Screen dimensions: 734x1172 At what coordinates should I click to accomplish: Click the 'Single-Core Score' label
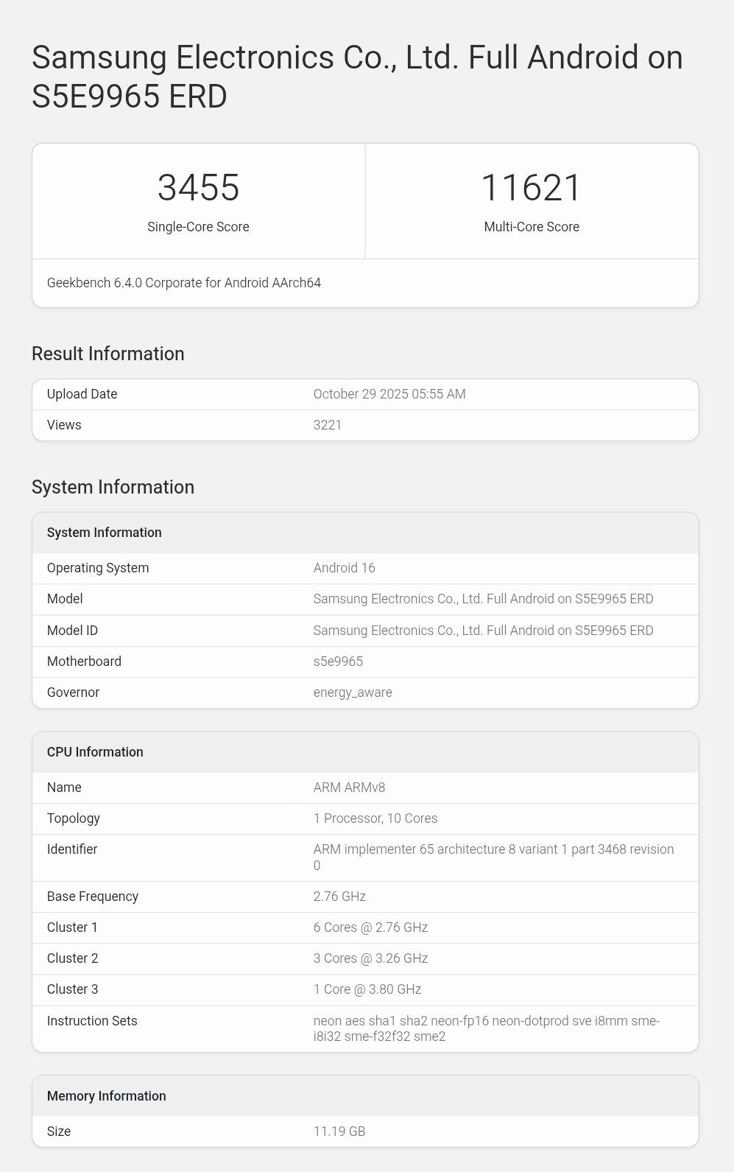click(198, 227)
